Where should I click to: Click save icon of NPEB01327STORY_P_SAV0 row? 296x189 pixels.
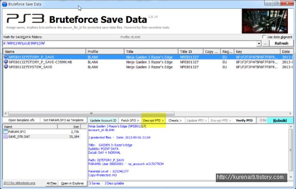(x=6, y=57)
